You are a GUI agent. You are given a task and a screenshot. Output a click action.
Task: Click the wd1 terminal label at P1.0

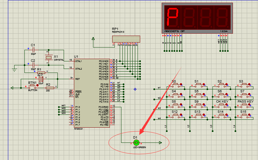point(64,106)
